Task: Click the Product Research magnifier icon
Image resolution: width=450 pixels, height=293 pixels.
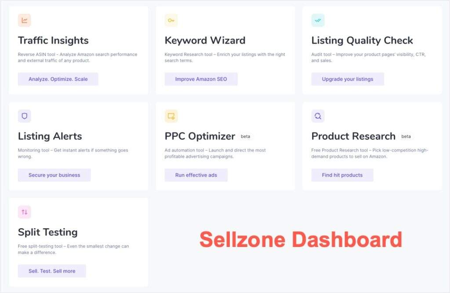Action: pos(318,116)
